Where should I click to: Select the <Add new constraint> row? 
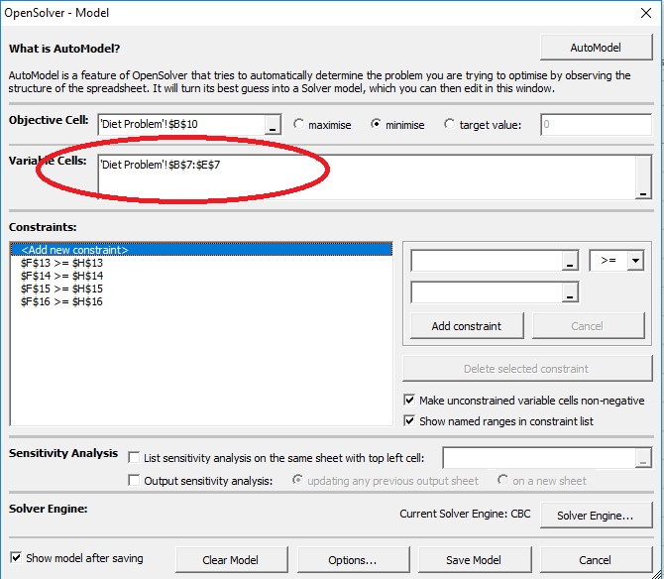tap(201, 250)
